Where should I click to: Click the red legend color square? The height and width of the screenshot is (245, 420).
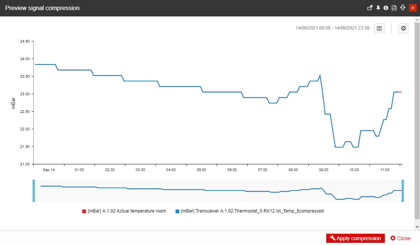[84, 211]
